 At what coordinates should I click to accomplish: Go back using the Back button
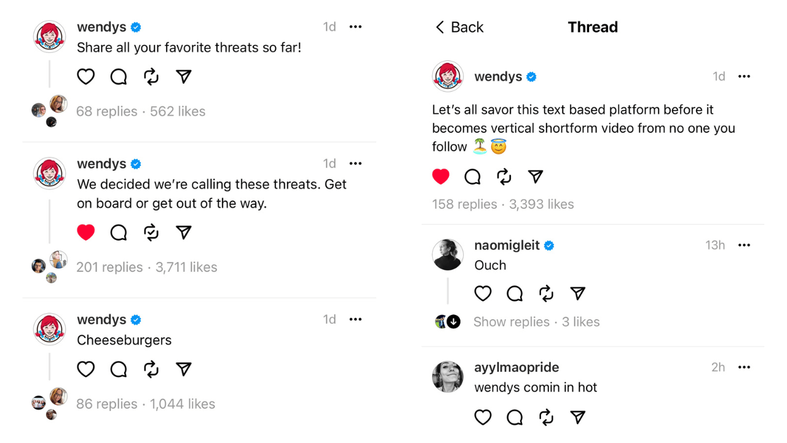pyautogui.click(x=458, y=27)
